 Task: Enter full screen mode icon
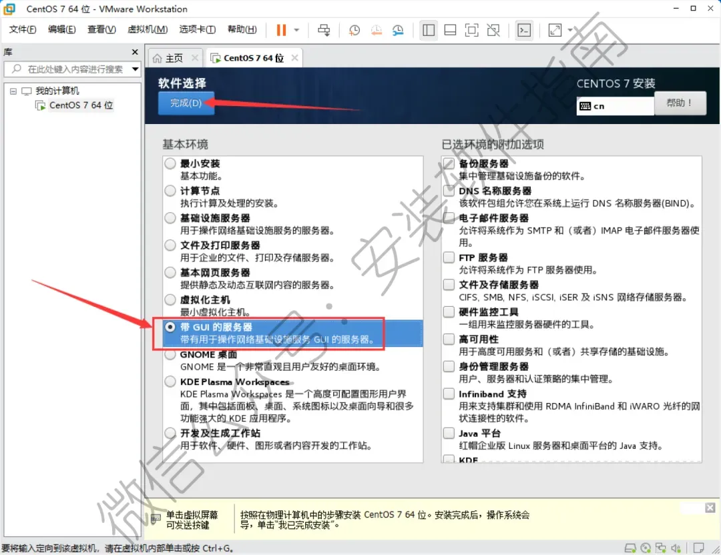coord(472,30)
